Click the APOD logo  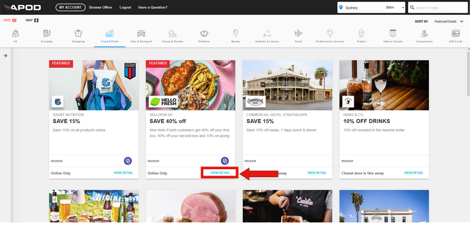click(22, 7)
